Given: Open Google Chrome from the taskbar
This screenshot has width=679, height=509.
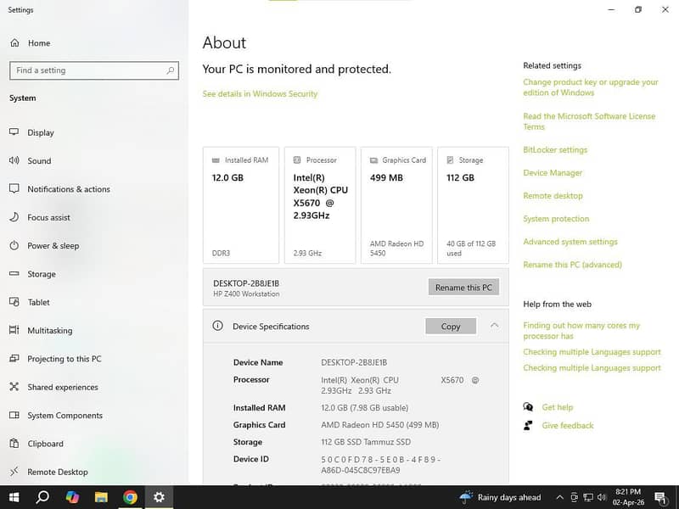Looking at the screenshot, I should (x=130, y=497).
